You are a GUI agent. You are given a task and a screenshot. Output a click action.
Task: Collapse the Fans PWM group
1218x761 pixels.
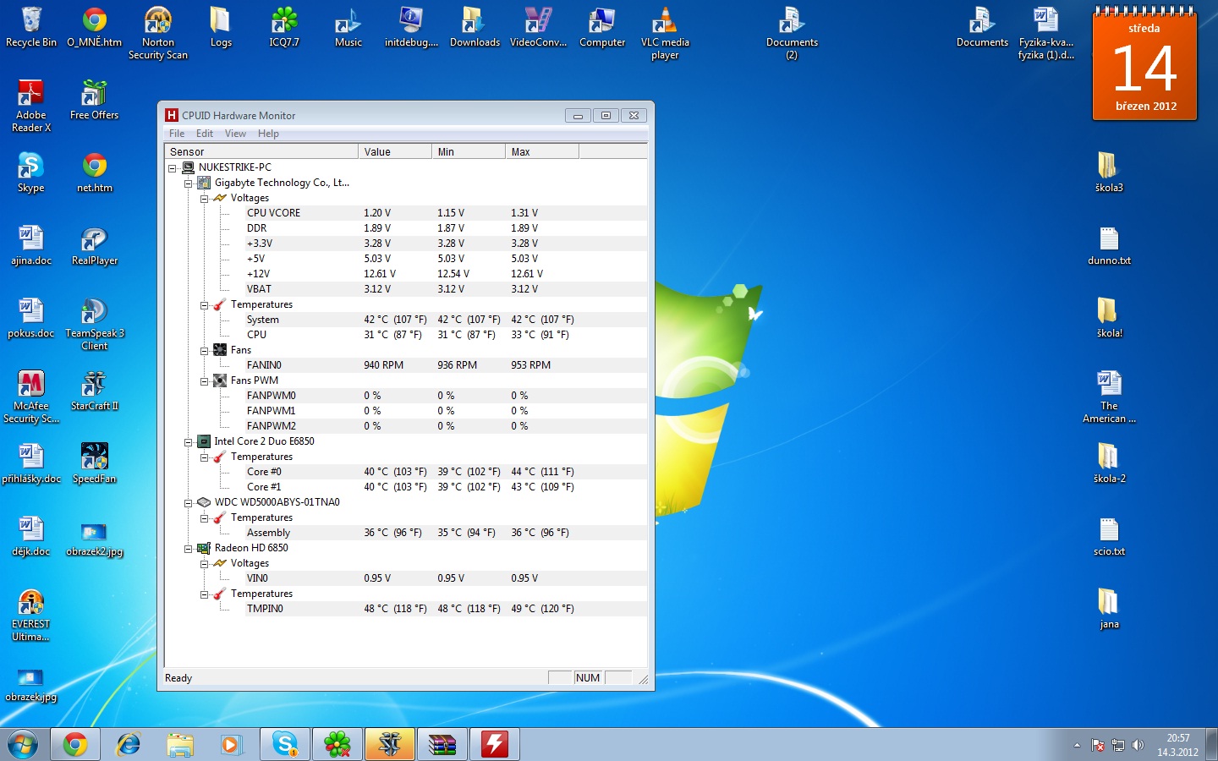pyautogui.click(x=204, y=380)
